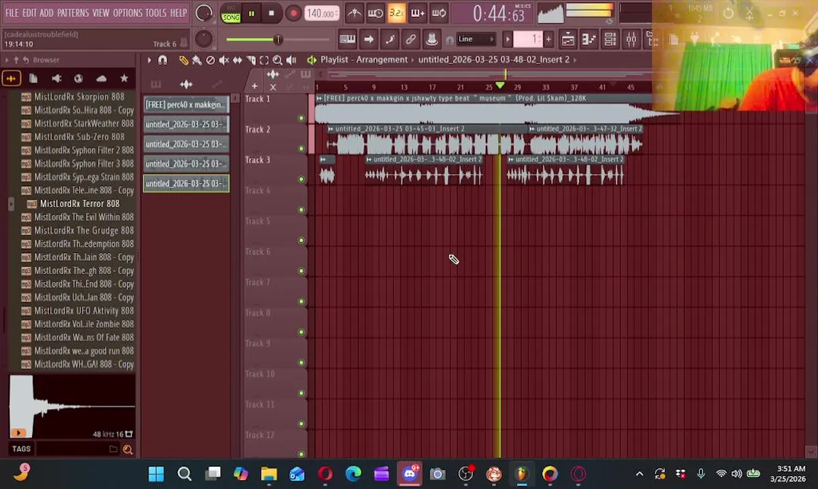Mute Track 1 with its green LED
The image size is (818, 489).
click(301, 118)
